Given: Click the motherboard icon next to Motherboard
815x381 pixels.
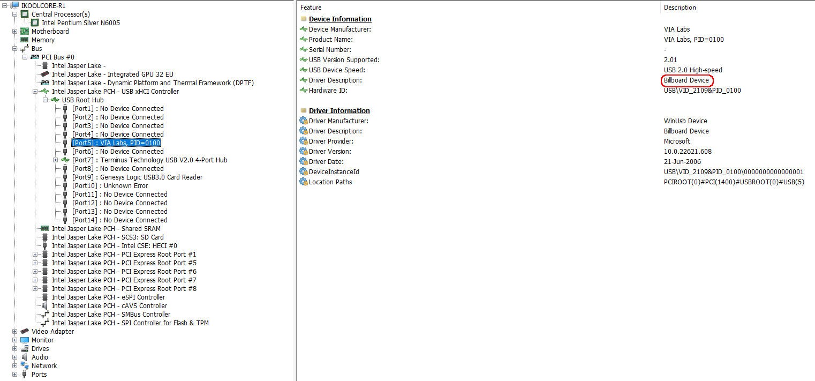Looking at the screenshot, I should 25,31.
